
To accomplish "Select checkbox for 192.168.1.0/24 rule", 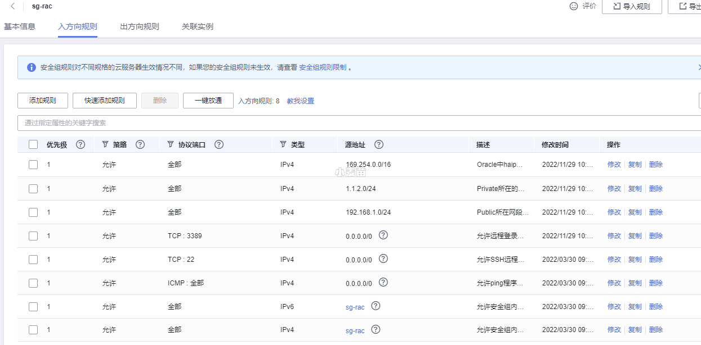I will pyautogui.click(x=33, y=212).
